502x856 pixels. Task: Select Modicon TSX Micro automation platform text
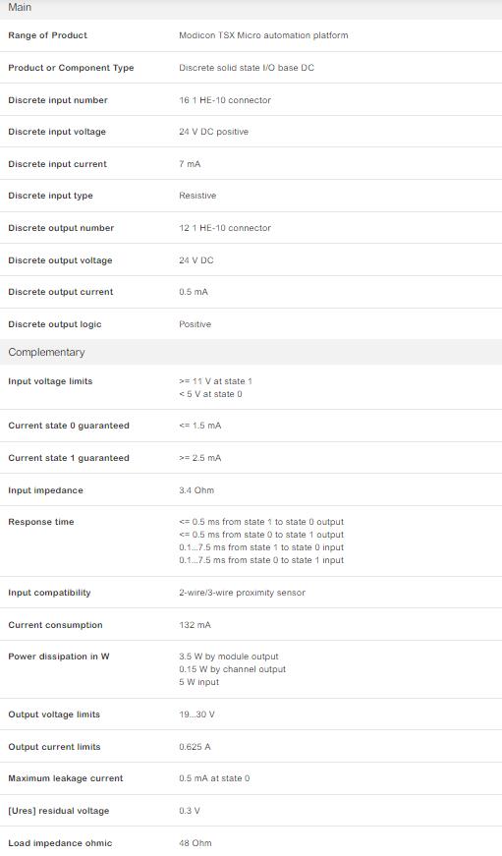263,35
